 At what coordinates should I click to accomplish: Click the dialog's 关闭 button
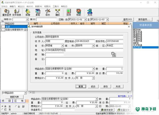(x=118, y=86)
